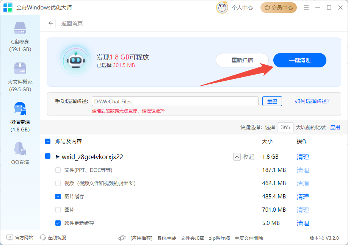The image size is (348, 245).
Task: Click the 365 days input box
Action: [x=285, y=127]
